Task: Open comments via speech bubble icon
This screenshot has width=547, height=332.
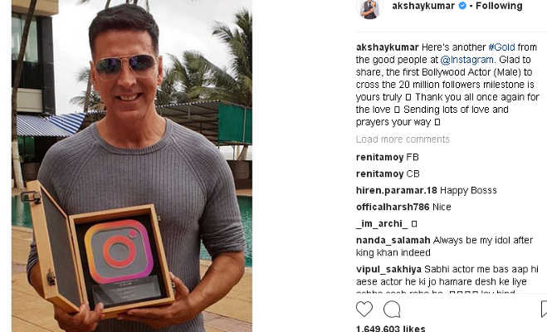Action: 392,309
